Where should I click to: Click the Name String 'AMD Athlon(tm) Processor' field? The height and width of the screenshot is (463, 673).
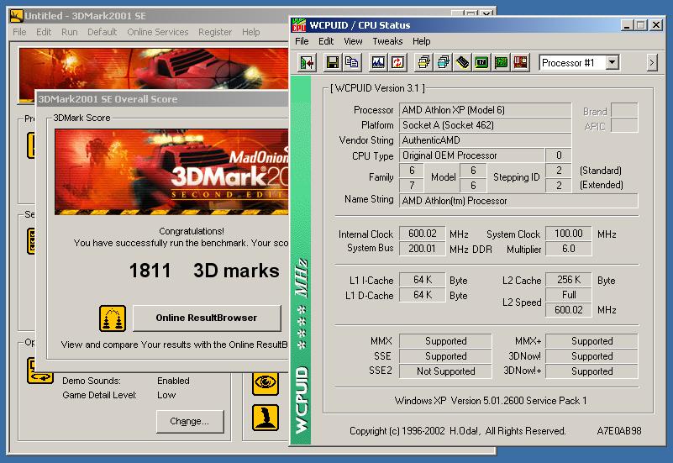pyautogui.click(x=518, y=200)
